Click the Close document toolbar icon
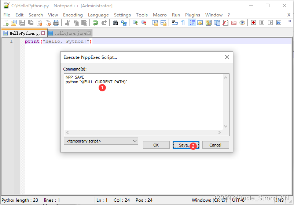The width and height of the screenshot is (294, 205). point(39,23)
